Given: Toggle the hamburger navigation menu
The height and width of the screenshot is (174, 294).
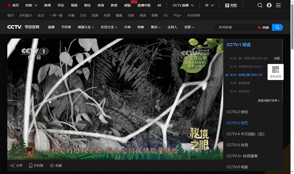Looking at the screenshot, I should tap(278, 5).
